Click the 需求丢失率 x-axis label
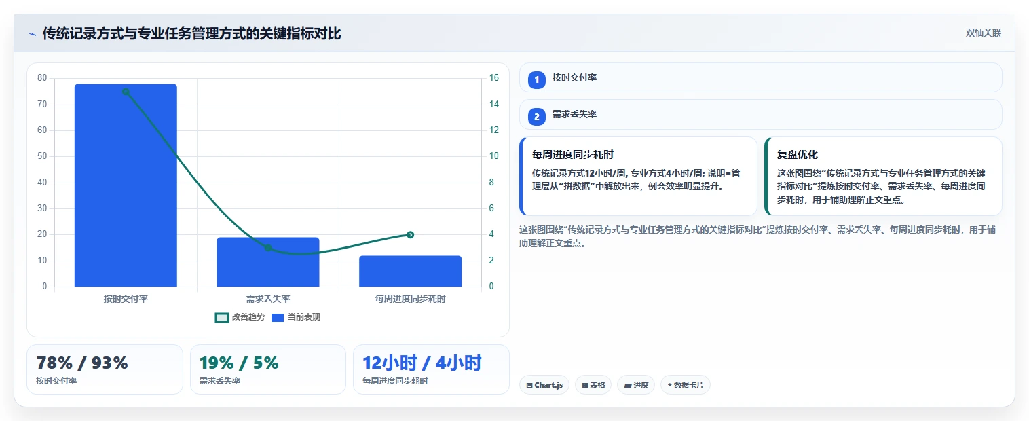The image size is (1029, 421). [268, 299]
